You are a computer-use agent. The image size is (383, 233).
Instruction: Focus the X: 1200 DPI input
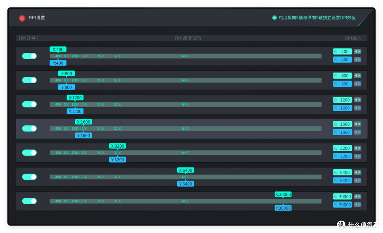343,100
